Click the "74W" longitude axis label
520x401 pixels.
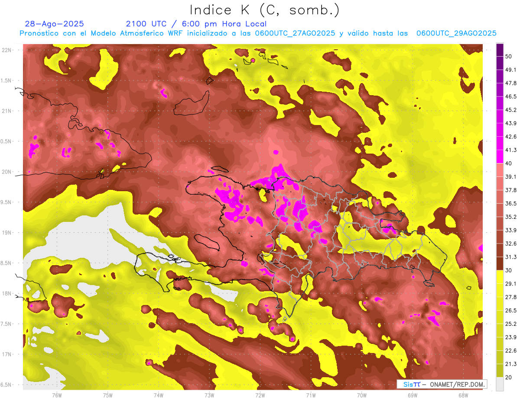pos(159,395)
